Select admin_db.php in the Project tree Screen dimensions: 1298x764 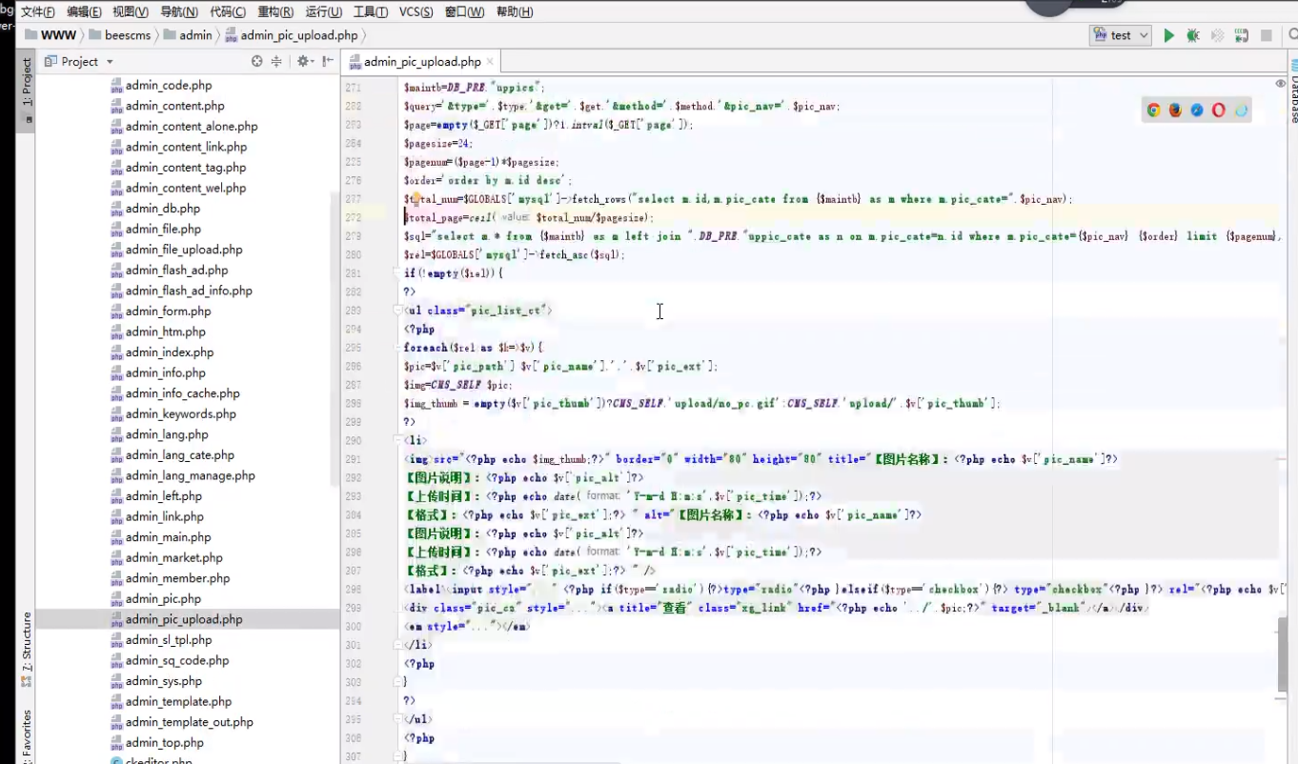click(x=163, y=208)
